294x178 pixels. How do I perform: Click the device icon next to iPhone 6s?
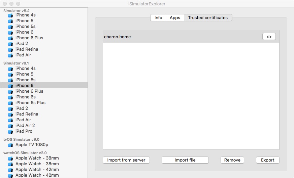tap(10, 97)
